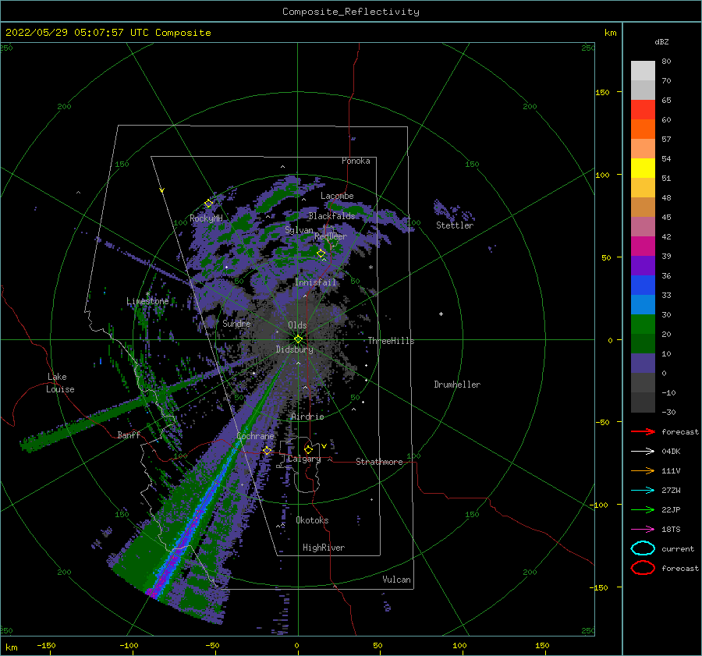
Task: Click the -100 tick on bottom axis
Action: pos(129,645)
